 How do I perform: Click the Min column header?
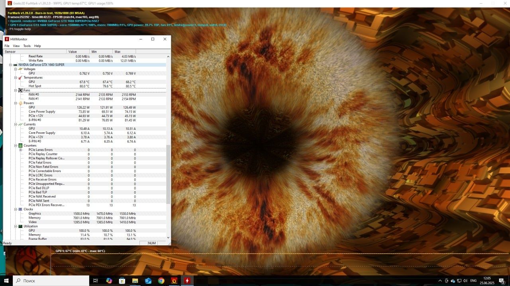[102, 52]
